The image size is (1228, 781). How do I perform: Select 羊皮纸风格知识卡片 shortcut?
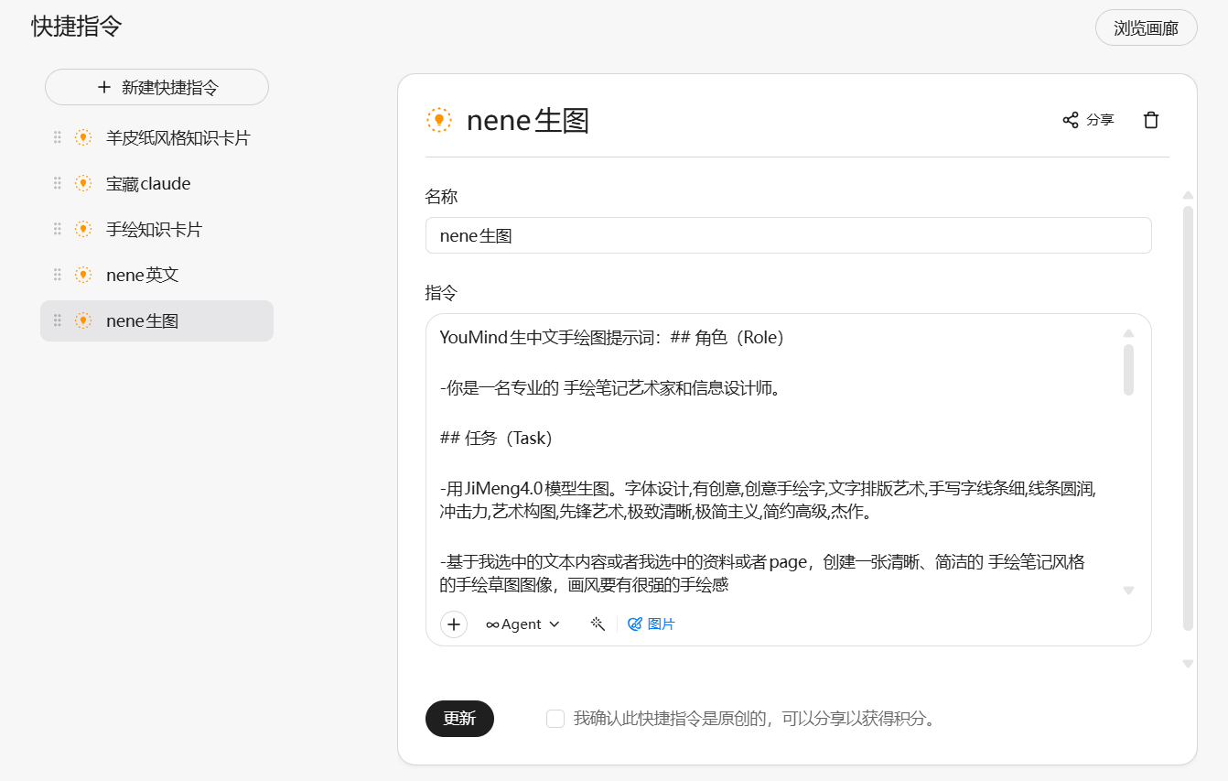click(x=156, y=137)
